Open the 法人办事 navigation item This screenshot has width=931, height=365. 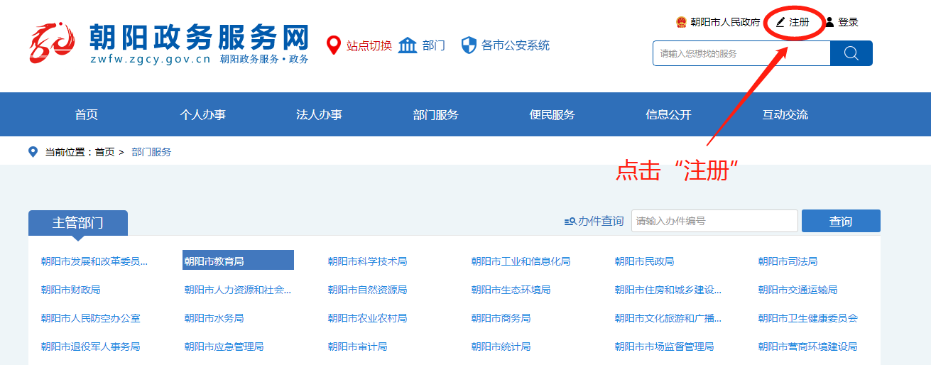(320, 115)
